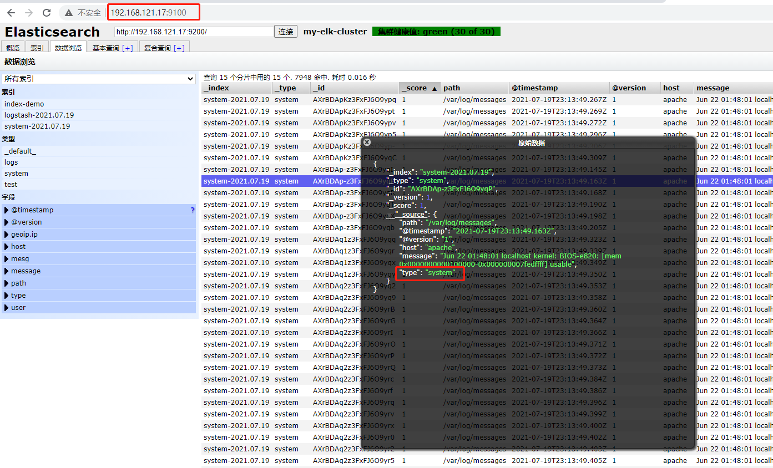This screenshot has height=468, width=773.
Task: Select system-2021.07.19 in index list
Action: pyautogui.click(x=99, y=126)
